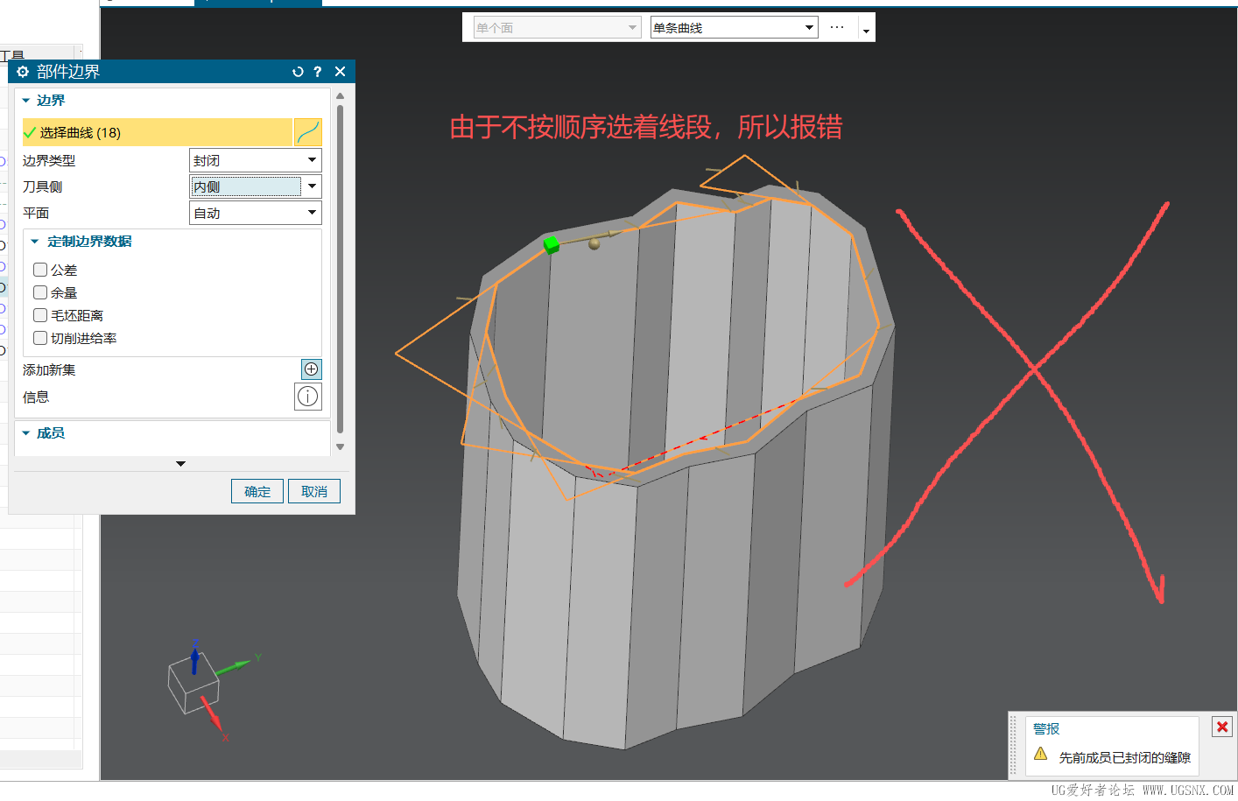Open the 单条曲线 curve rule dropdown
Screen dimensions: 1238x801
click(735, 27)
